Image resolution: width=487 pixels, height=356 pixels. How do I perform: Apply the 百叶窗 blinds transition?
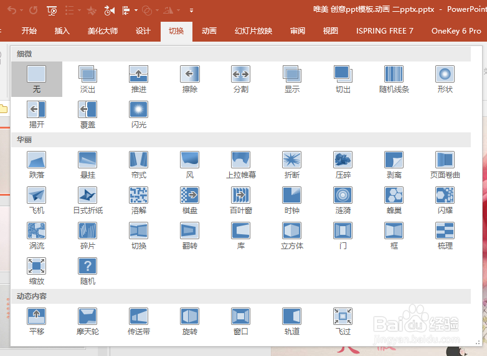[241, 201]
